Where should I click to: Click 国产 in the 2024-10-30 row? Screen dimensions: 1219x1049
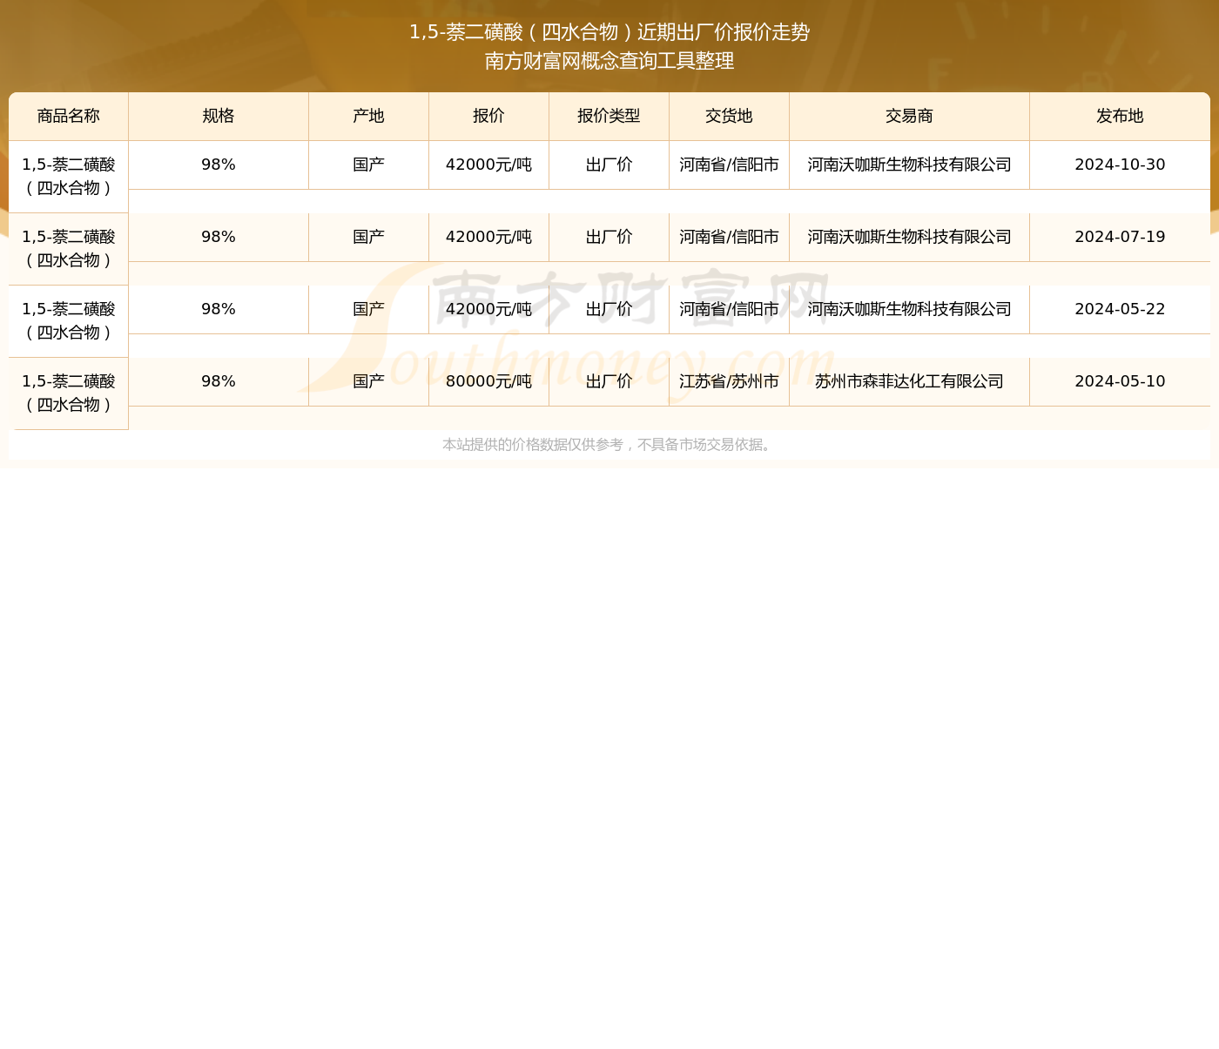pyautogui.click(x=369, y=165)
